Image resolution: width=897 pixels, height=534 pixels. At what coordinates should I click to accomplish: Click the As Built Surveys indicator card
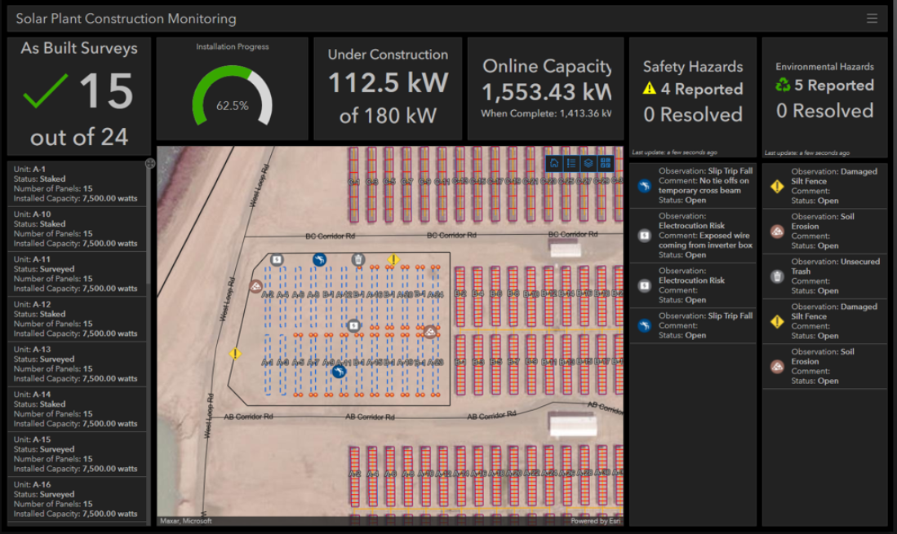coord(79,95)
